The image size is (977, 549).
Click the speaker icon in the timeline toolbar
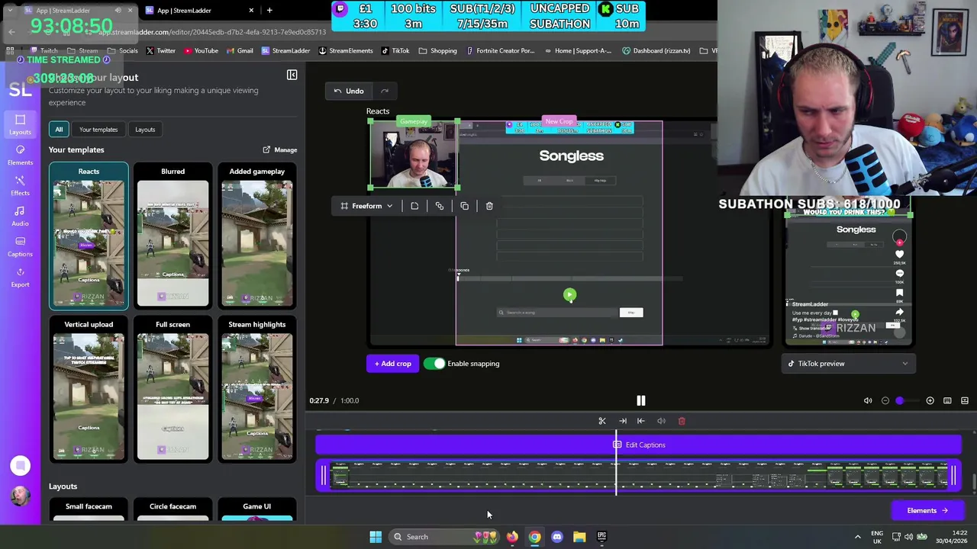661,421
